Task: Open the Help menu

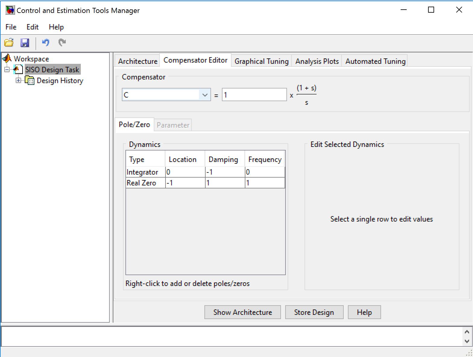Action: click(x=56, y=27)
